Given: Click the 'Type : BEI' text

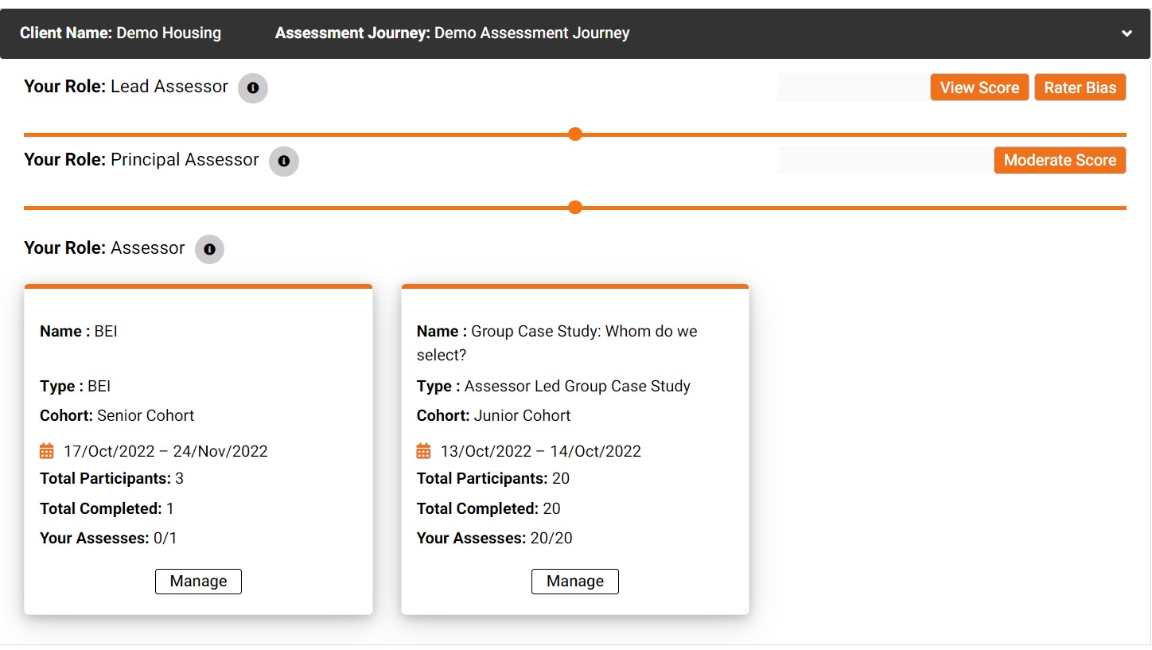Looking at the screenshot, I should click(x=76, y=387).
